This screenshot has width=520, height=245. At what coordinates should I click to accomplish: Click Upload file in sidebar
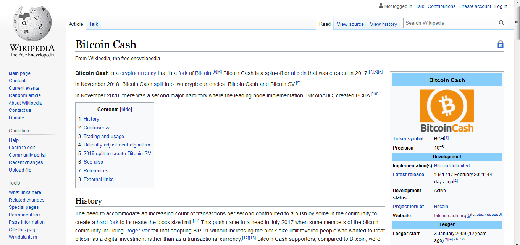pos(20,170)
